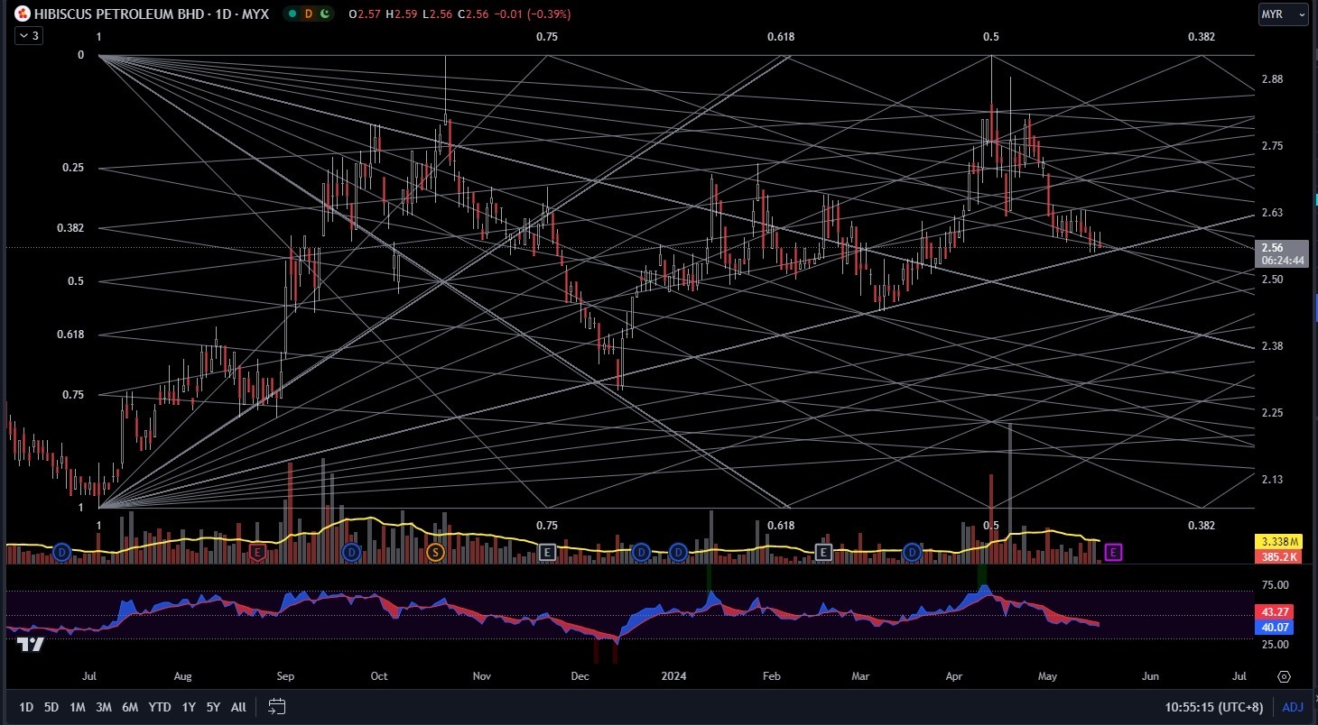
Task: Click the D dividend marker in late September
Action: pos(352,552)
